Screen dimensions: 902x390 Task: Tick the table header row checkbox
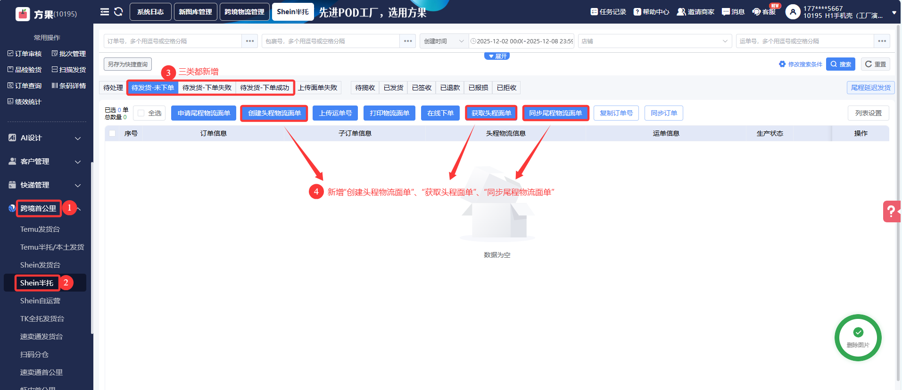point(112,133)
